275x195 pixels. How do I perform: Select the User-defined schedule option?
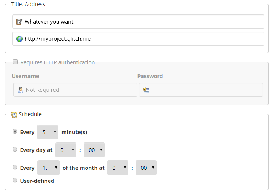click(x=15, y=181)
